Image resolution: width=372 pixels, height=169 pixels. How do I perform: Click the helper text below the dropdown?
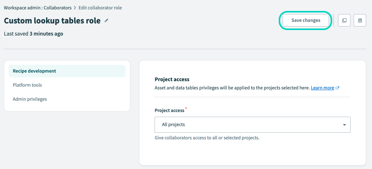207,138
